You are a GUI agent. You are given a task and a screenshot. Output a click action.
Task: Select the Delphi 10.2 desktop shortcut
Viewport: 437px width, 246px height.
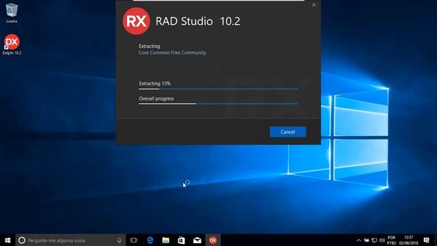coord(12,44)
